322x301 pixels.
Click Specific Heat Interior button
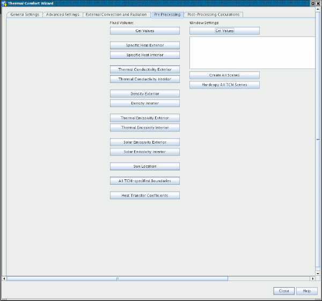click(145, 55)
